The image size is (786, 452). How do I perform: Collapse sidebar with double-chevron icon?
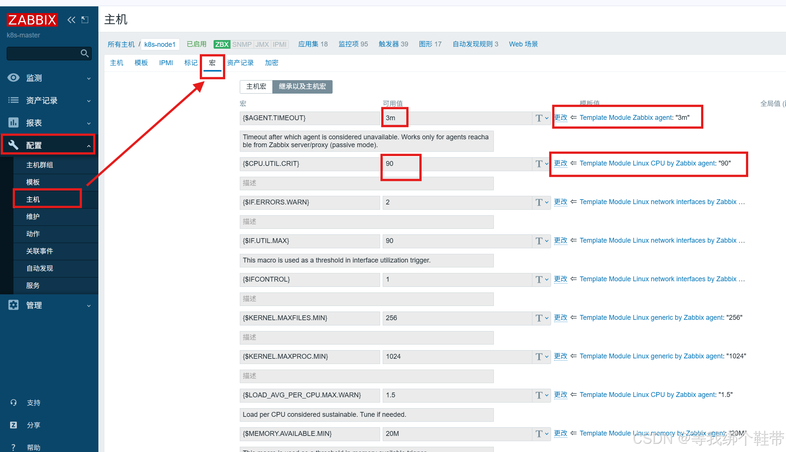71,20
